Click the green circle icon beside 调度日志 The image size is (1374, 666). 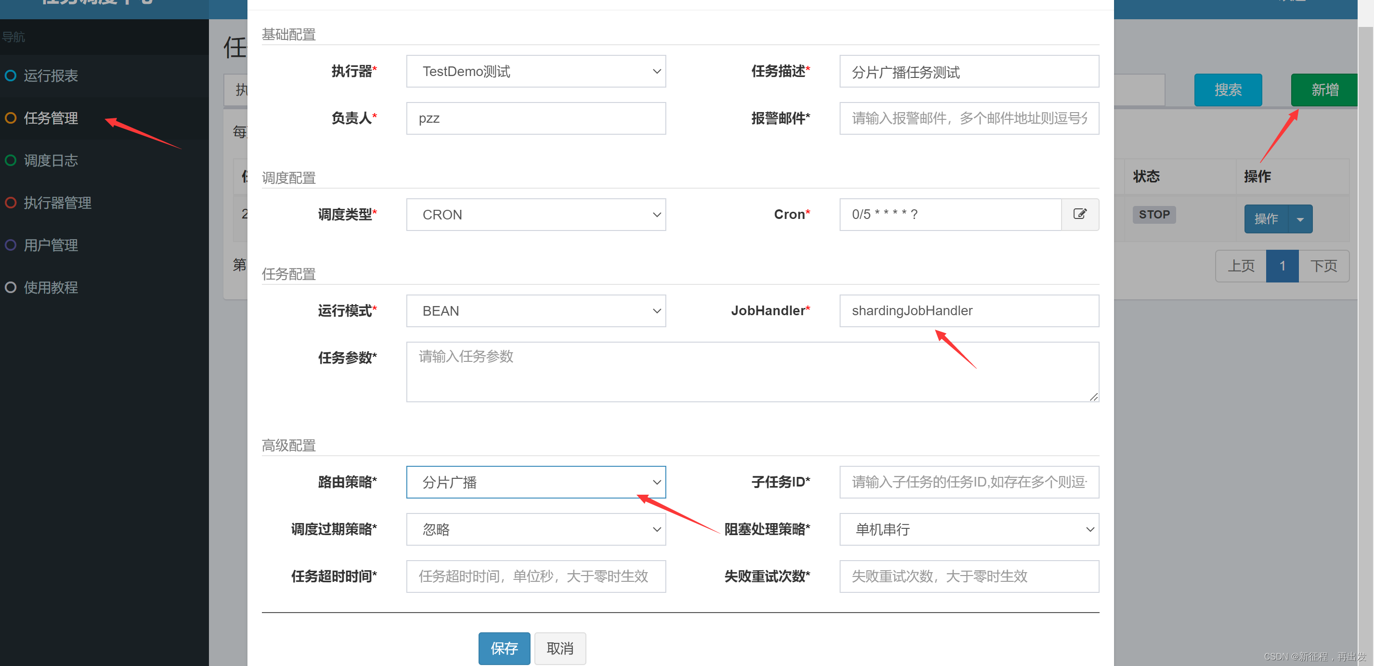11,161
